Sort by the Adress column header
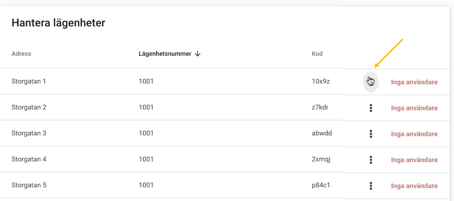Image resolution: width=454 pixels, height=201 pixels. (x=21, y=54)
